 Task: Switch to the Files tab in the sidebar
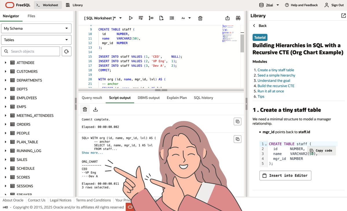pyautogui.click(x=31, y=16)
